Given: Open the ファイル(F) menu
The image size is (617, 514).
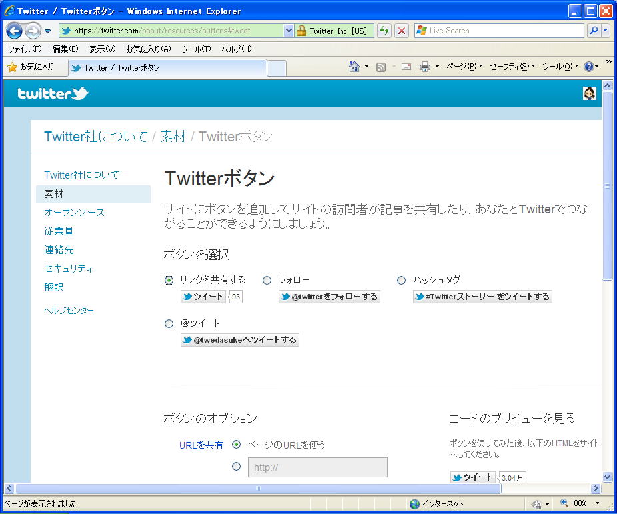Looking at the screenshot, I should coord(25,49).
